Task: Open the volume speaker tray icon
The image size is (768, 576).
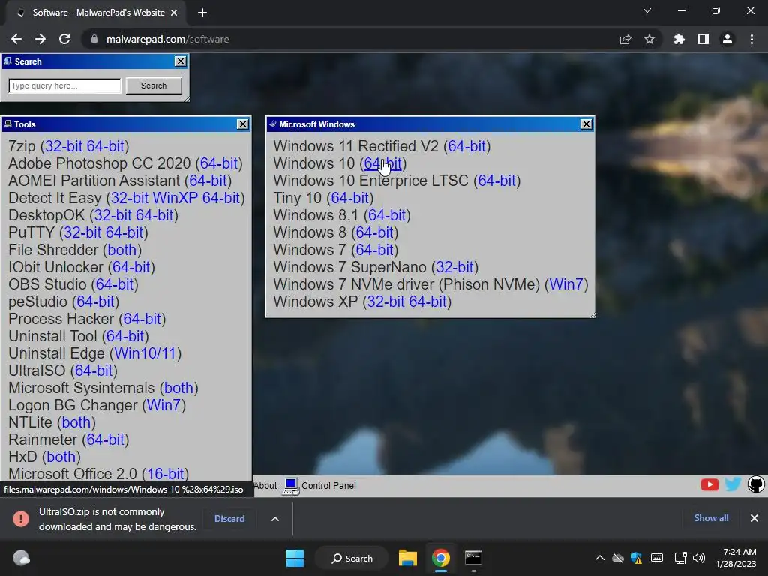Action: coord(700,558)
